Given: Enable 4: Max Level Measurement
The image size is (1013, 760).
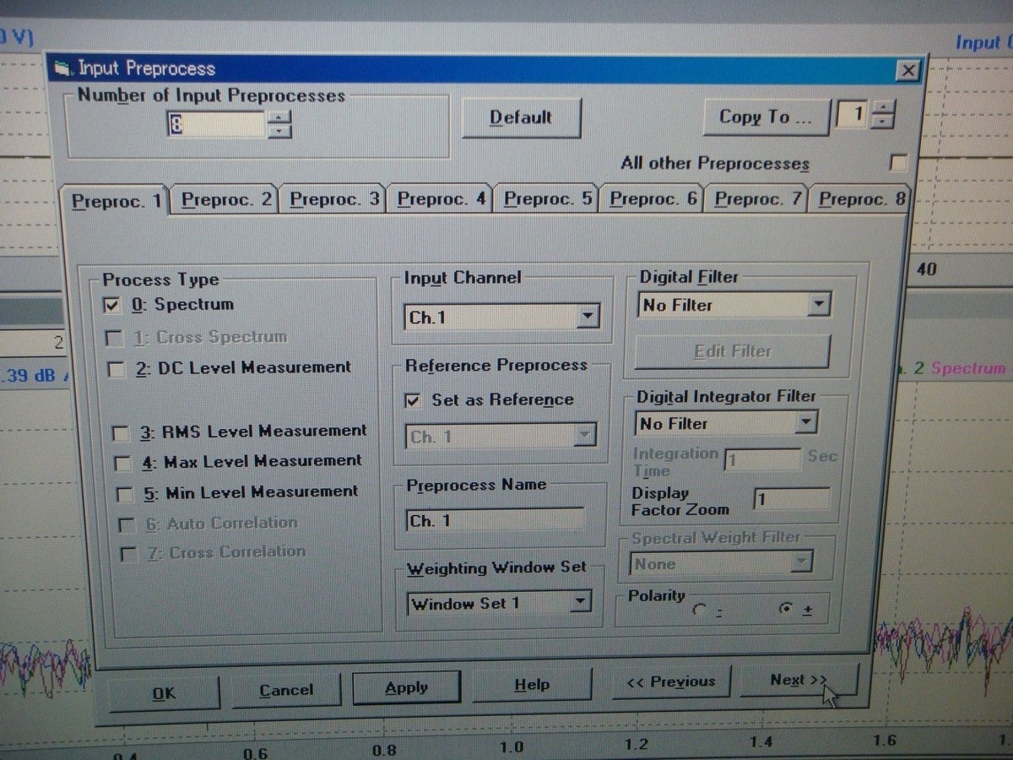Looking at the screenshot, I should pyautogui.click(x=124, y=464).
